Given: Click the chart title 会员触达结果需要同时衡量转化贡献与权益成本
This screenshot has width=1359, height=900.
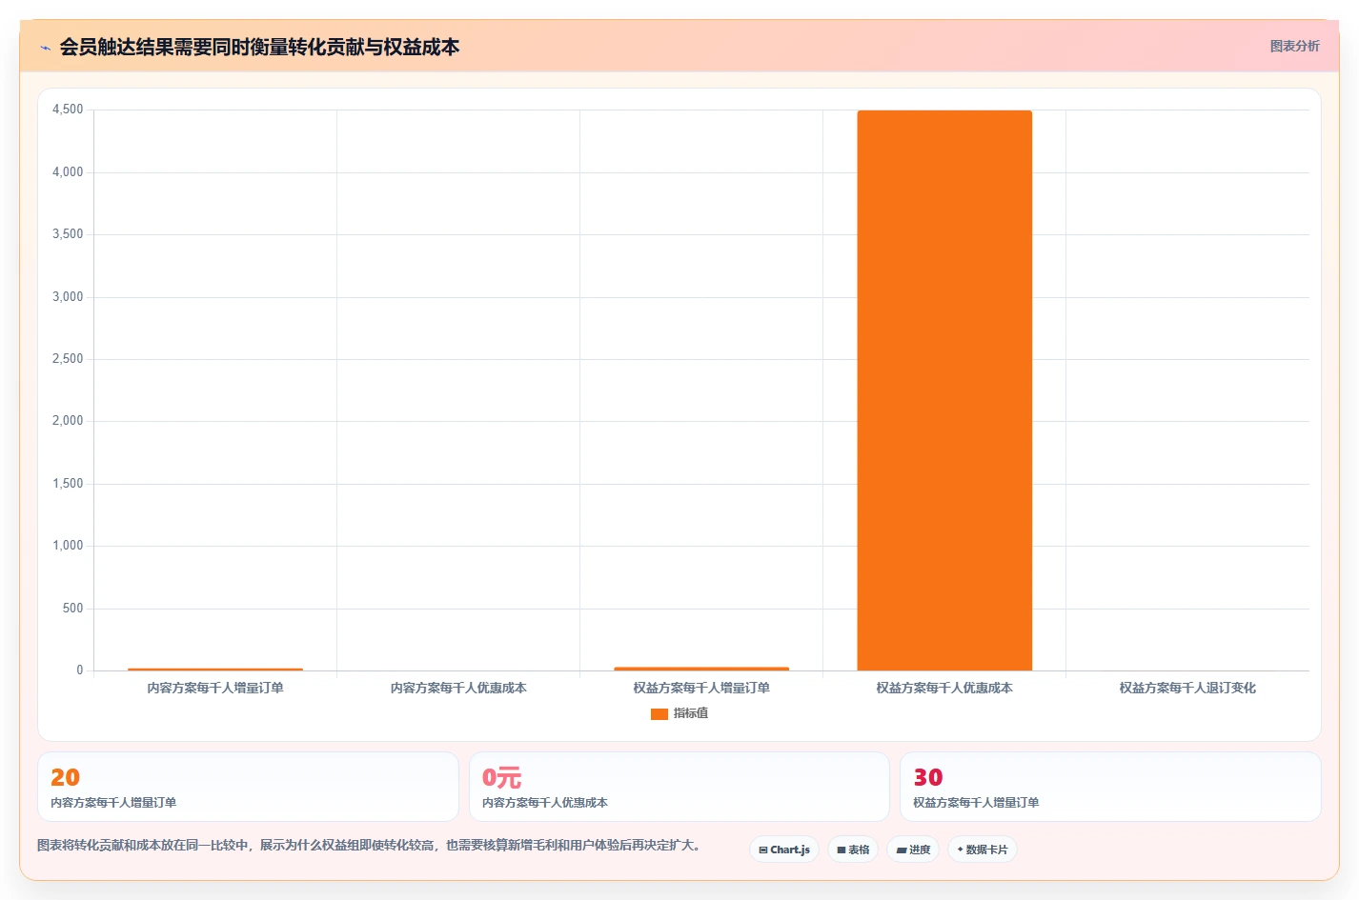Looking at the screenshot, I should coord(259,47).
